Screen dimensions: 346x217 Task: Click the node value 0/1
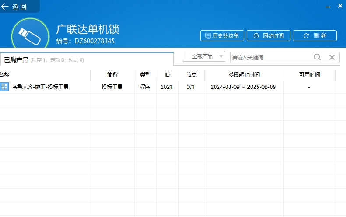[x=191, y=87]
